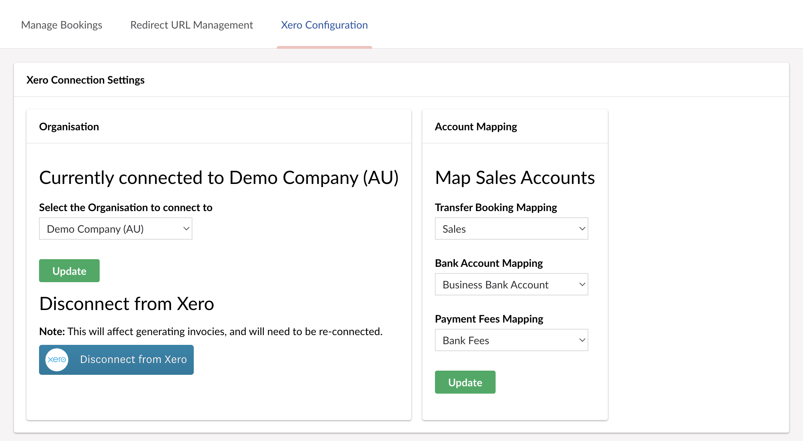Select the Xero Configuration tab
803x441 pixels.
coord(324,25)
